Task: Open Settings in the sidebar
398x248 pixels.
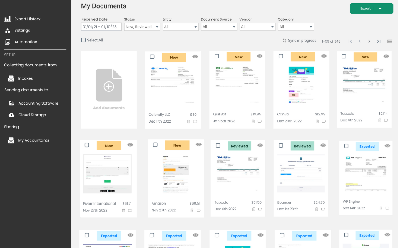Action: pos(22,30)
